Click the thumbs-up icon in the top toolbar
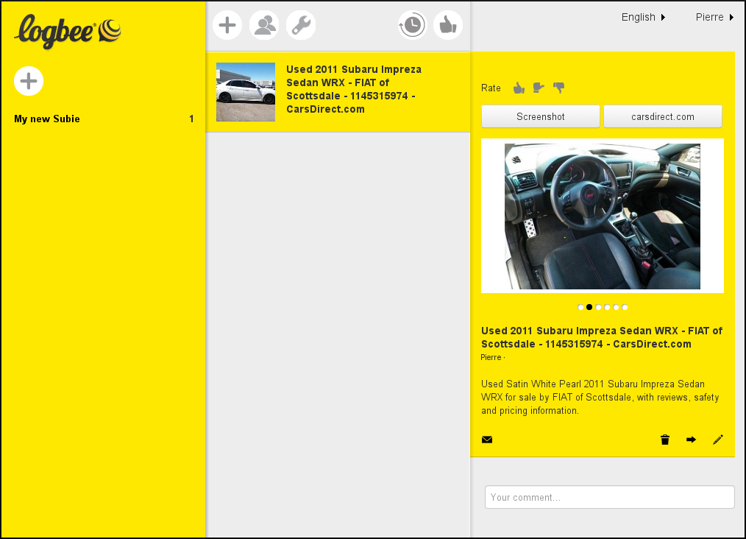Viewport: 746px width, 539px height. pyautogui.click(x=448, y=24)
